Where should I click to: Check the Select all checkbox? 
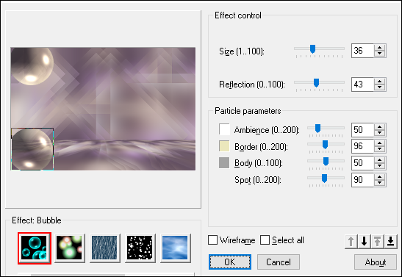[x=265, y=240]
